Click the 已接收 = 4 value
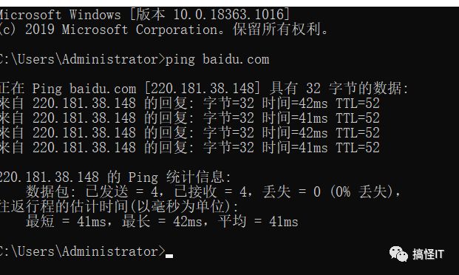 coord(211,191)
